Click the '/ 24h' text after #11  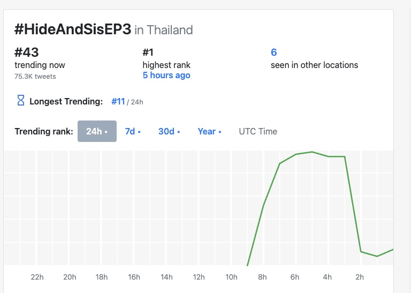tap(135, 102)
